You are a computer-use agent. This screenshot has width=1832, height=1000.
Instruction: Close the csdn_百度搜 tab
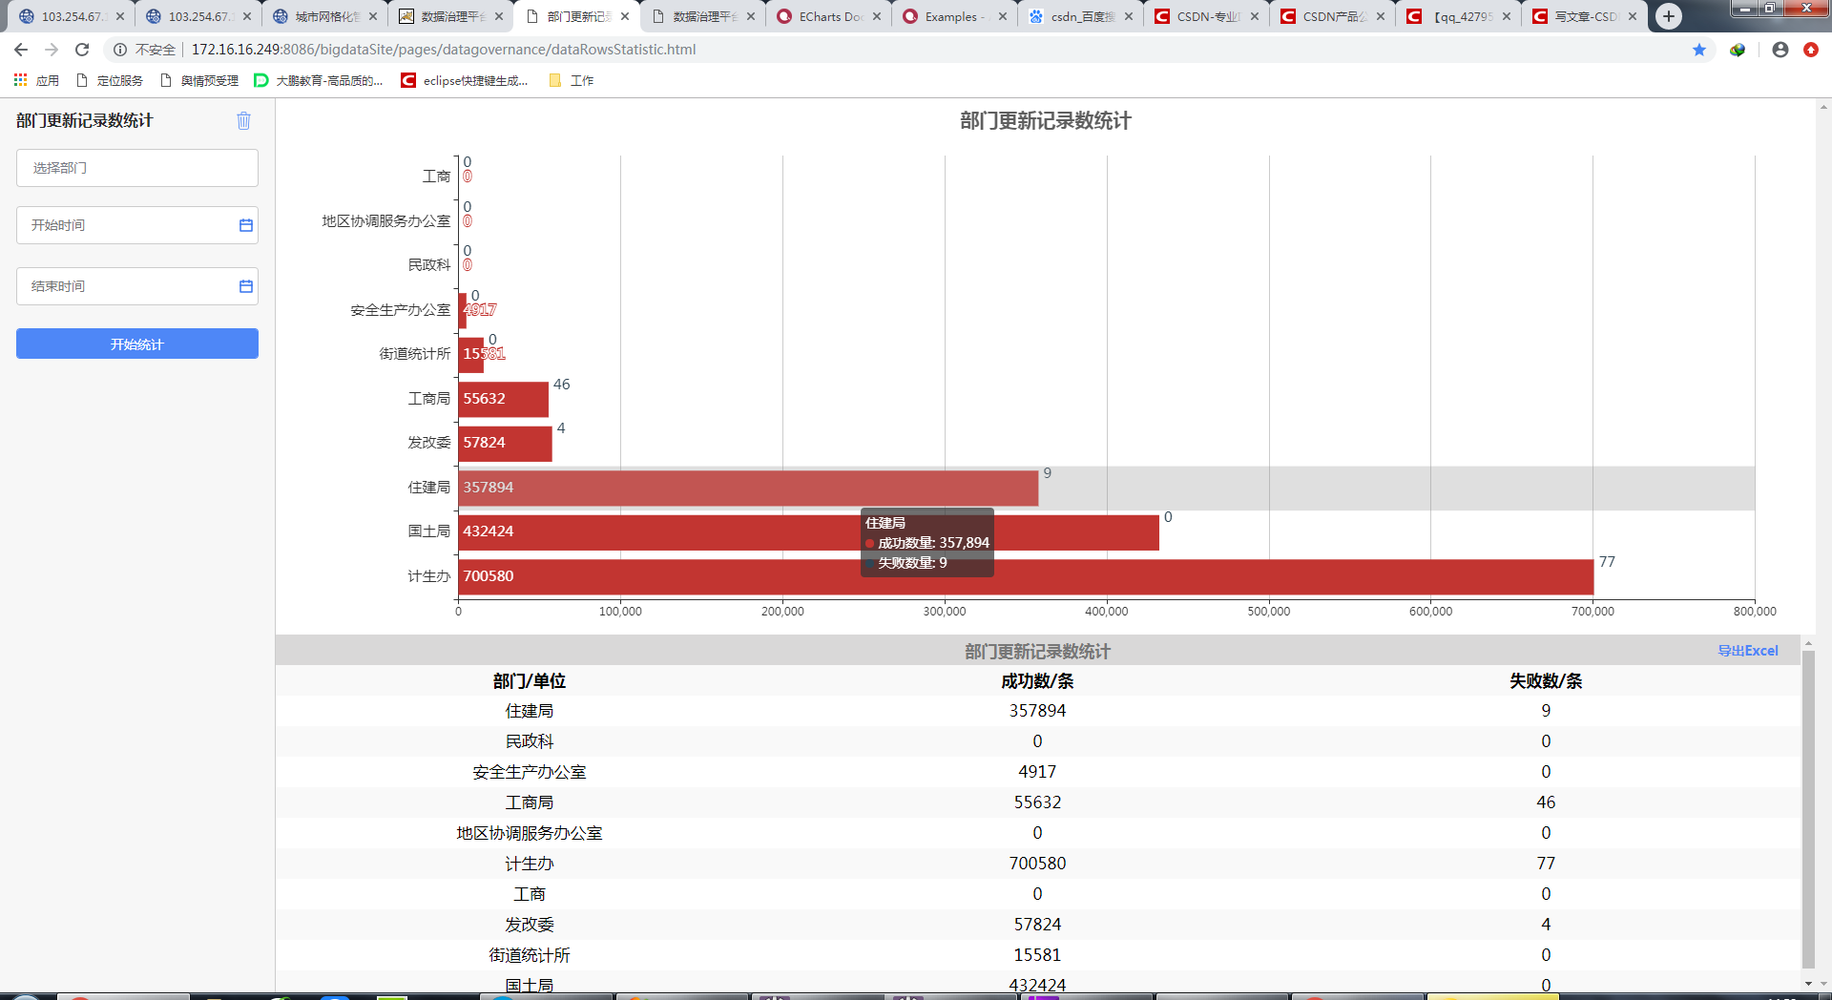[1129, 16]
